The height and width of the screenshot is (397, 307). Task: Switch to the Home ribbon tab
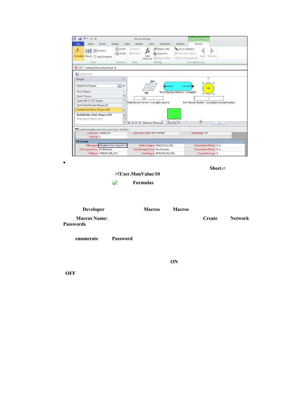pos(91,44)
